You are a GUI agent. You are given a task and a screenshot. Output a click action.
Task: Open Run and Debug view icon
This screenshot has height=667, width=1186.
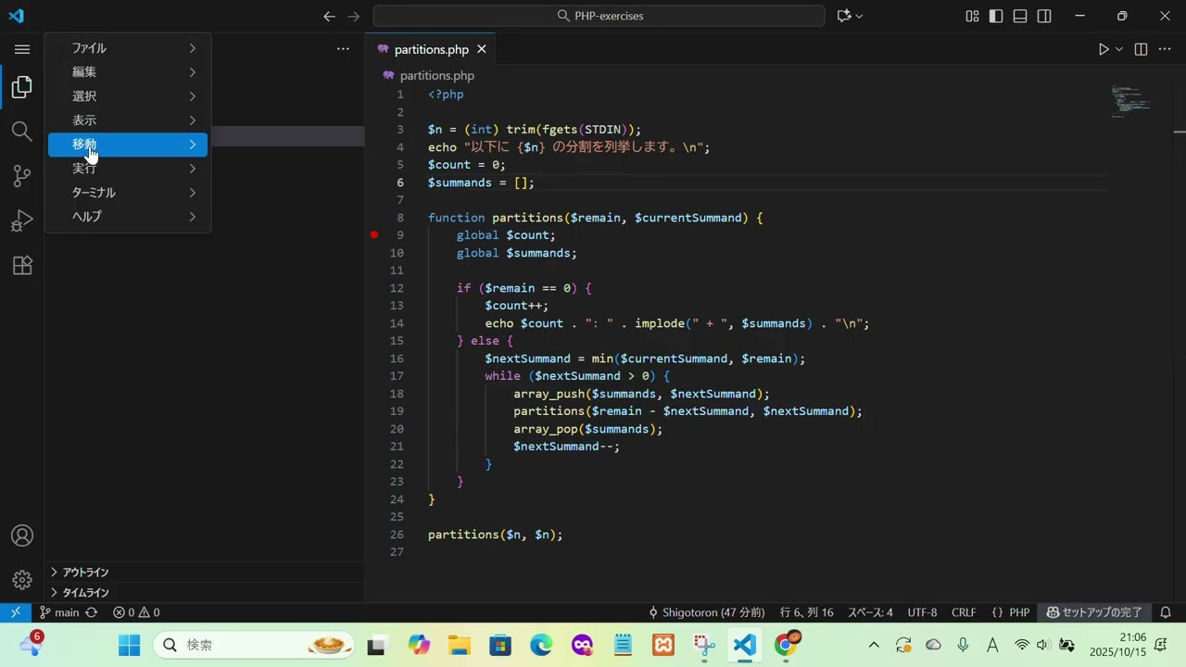[22, 220]
